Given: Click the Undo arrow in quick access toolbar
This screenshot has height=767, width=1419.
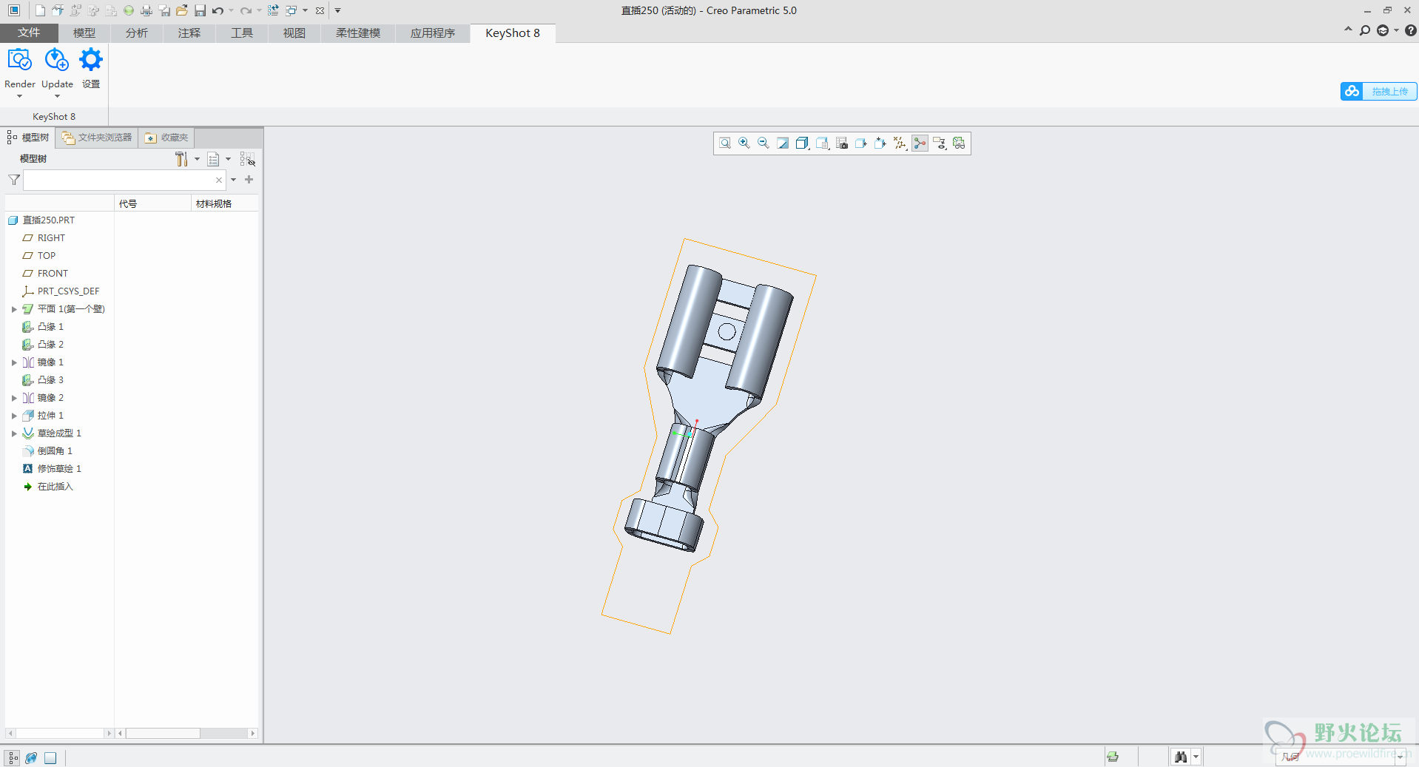Looking at the screenshot, I should click(x=218, y=10).
